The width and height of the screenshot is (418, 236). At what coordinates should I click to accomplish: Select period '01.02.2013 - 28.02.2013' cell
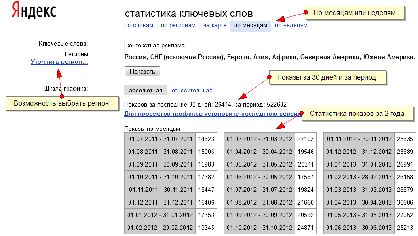tap(359, 177)
